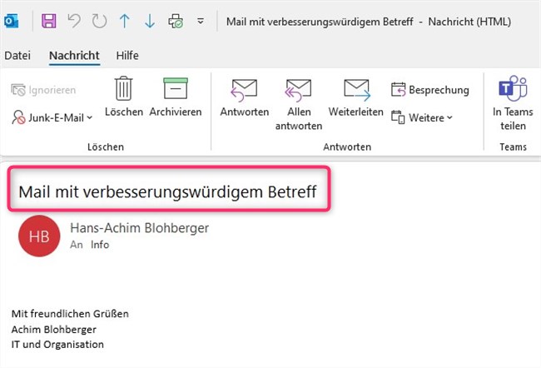
Task: Click the Outlook app icon in title bar
Action: [x=11, y=22]
